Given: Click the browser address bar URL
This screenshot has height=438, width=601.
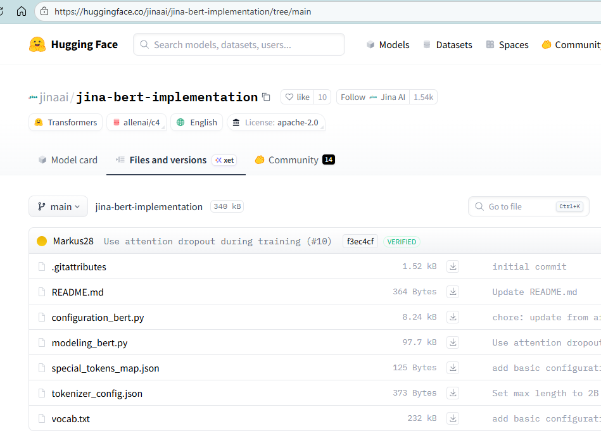Looking at the screenshot, I should coord(182,11).
